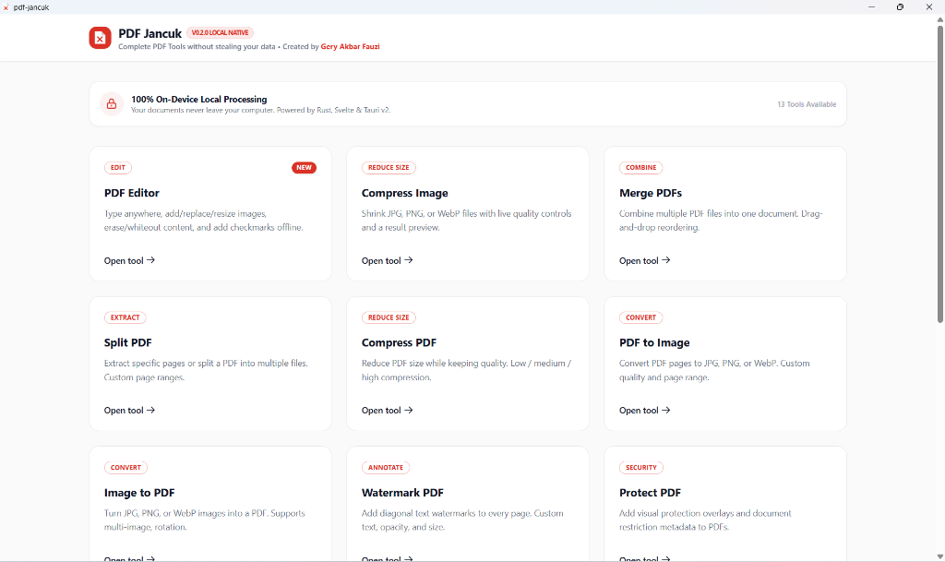Launch Open tool on Compress PDF card
945x562 pixels.
pyautogui.click(x=387, y=411)
